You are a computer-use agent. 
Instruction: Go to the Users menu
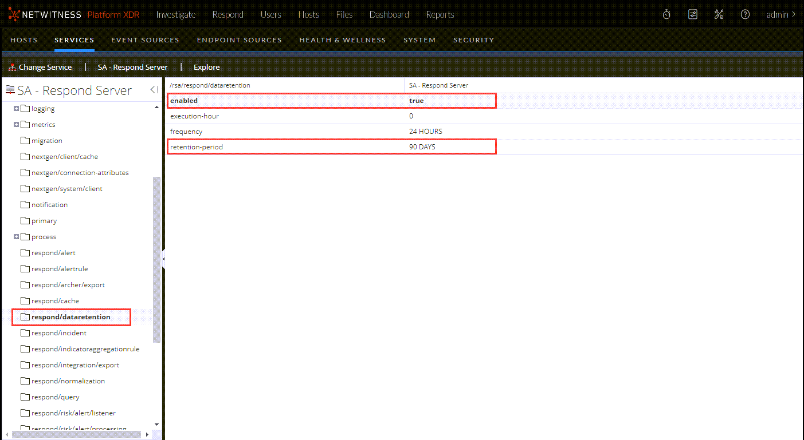point(271,15)
